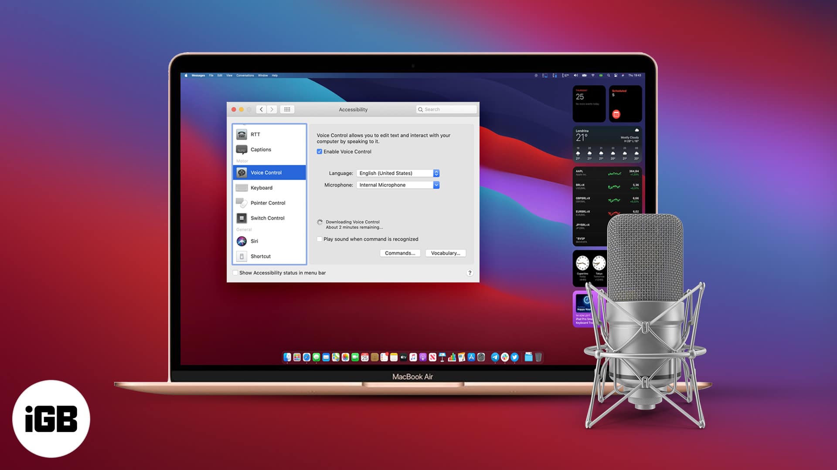Click Vocabulary button in Voice Control
The height and width of the screenshot is (470, 837).
tap(445, 253)
